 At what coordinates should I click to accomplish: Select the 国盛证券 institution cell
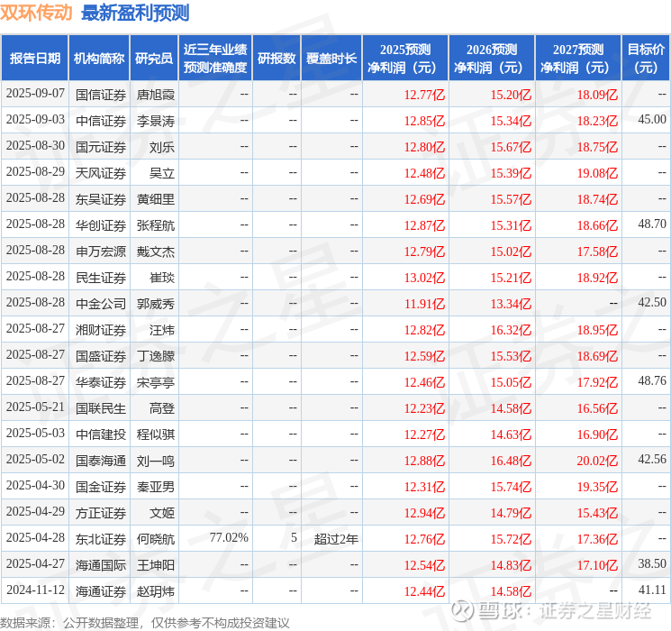pyautogui.click(x=101, y=356)
